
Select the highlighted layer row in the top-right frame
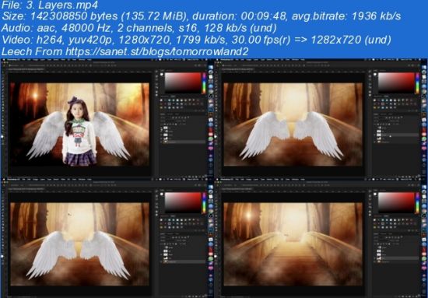396,135
